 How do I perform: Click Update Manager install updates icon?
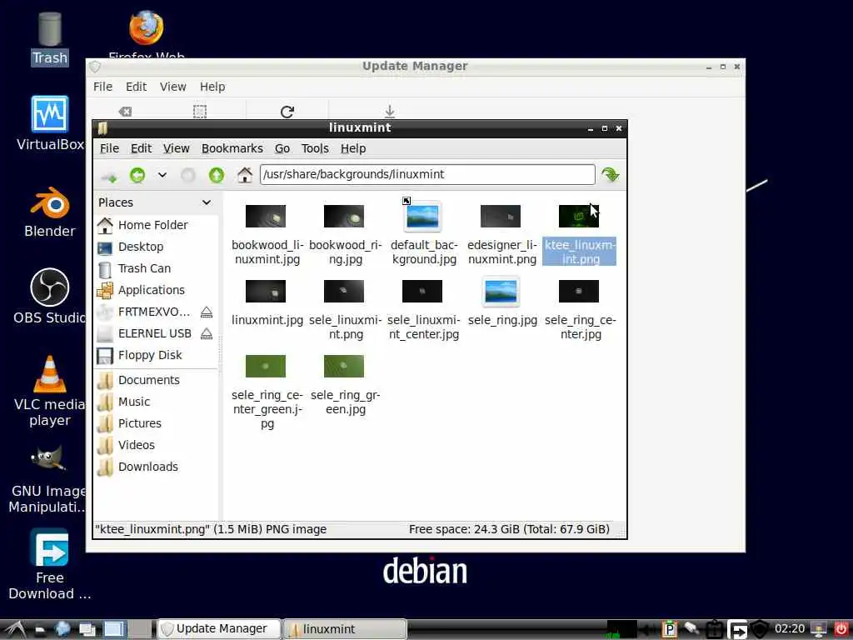390,111
